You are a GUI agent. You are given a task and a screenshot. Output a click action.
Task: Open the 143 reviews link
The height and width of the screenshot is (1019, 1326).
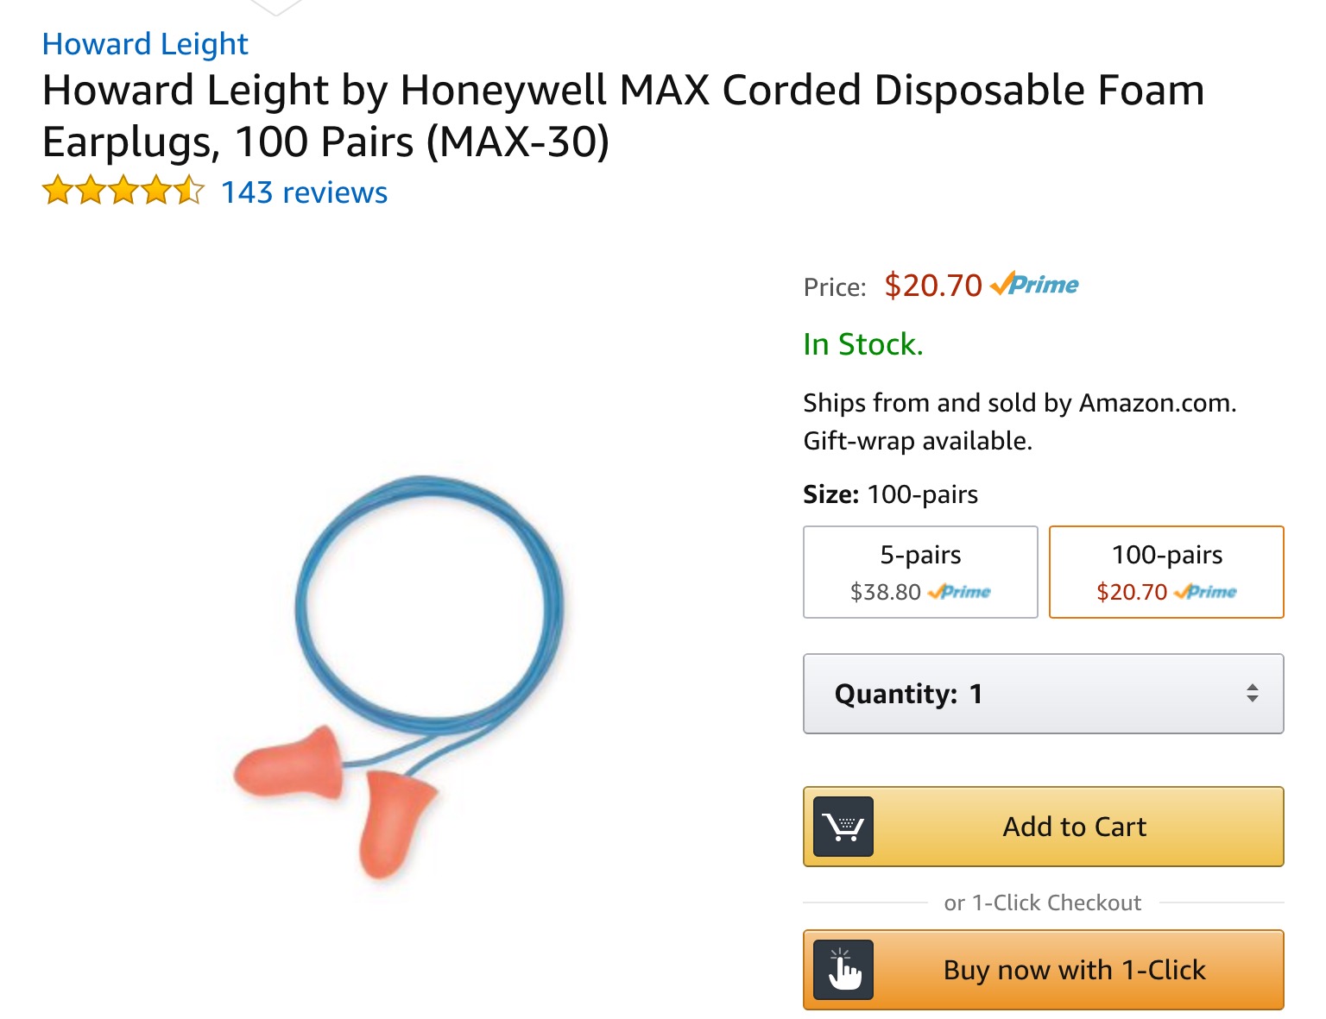click(304, 192)
